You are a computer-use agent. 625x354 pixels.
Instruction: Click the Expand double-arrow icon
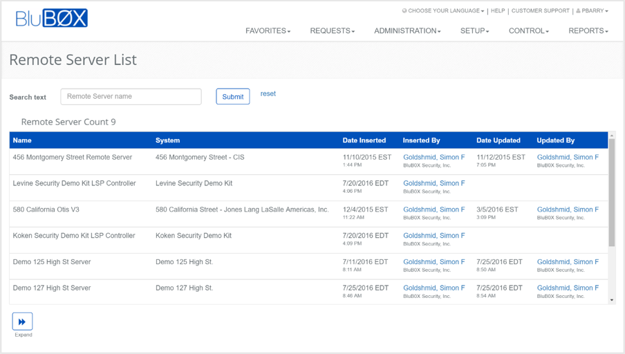click(22, 322)
